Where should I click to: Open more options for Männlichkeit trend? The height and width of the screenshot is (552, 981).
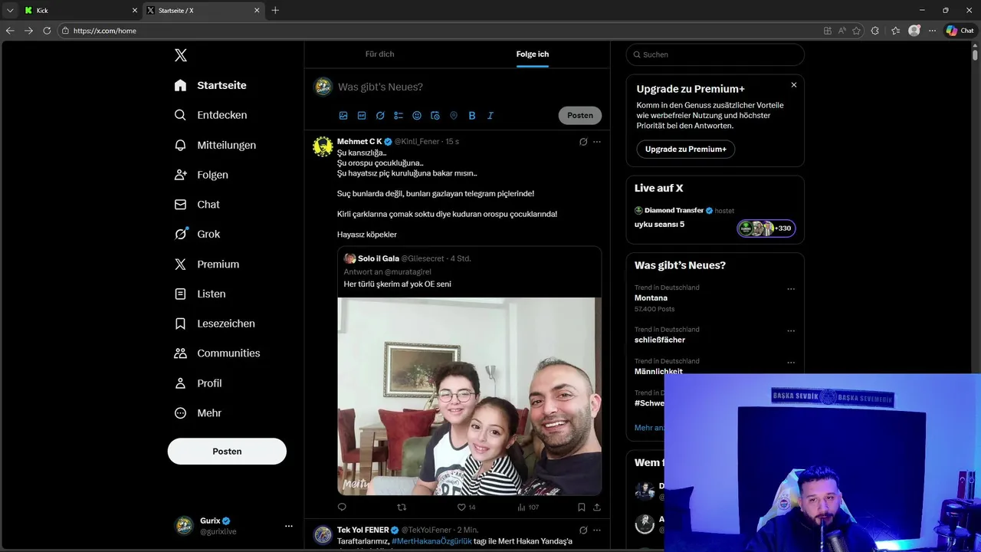click(x=791, y=363)
